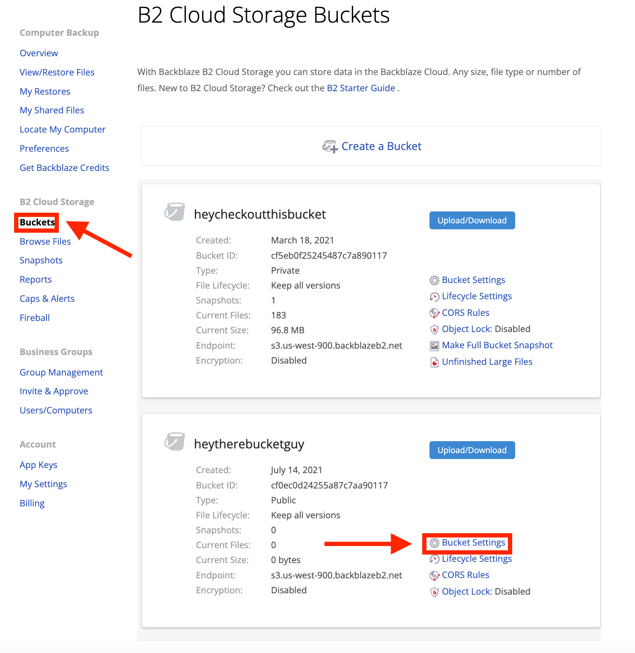
Task: Click heytherebucketguy CORS Rules globe icon
Action: tap(434, 575)
